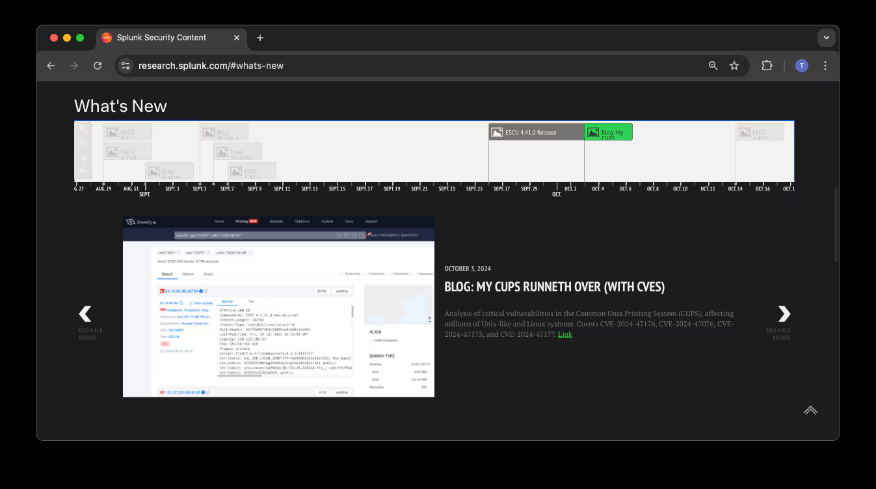Viewport: 876px width, 489px height.
Task: Open a new browser tab
Action: coord(259,38)
